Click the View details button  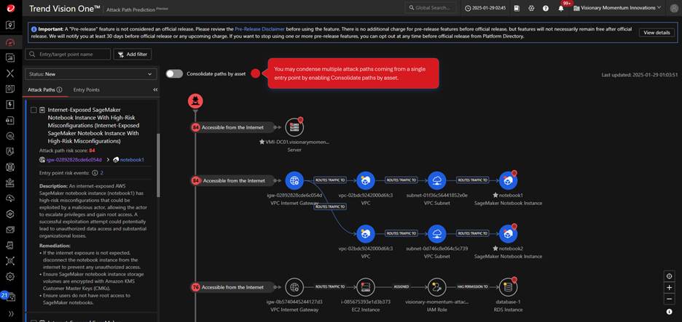click(656, 33)
